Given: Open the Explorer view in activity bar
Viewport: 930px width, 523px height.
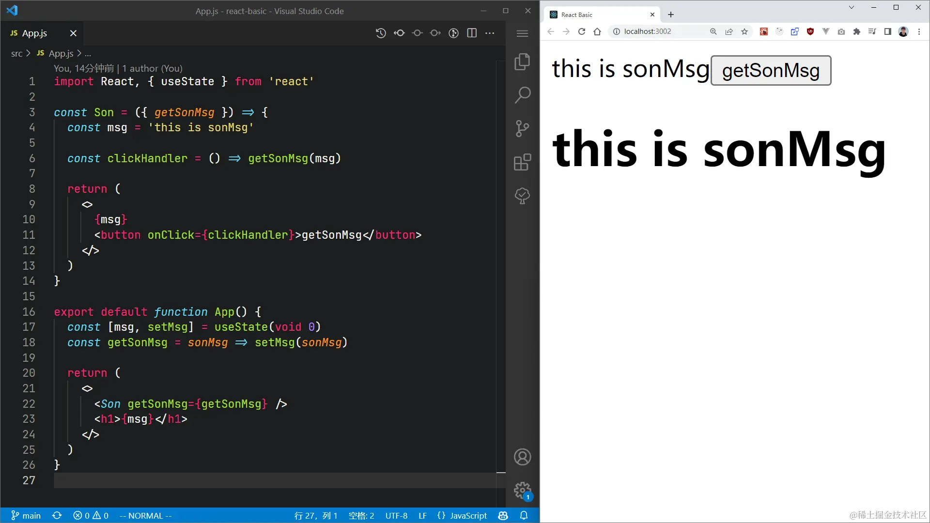Looking at the screenshot, I should (x=522, y=62).
